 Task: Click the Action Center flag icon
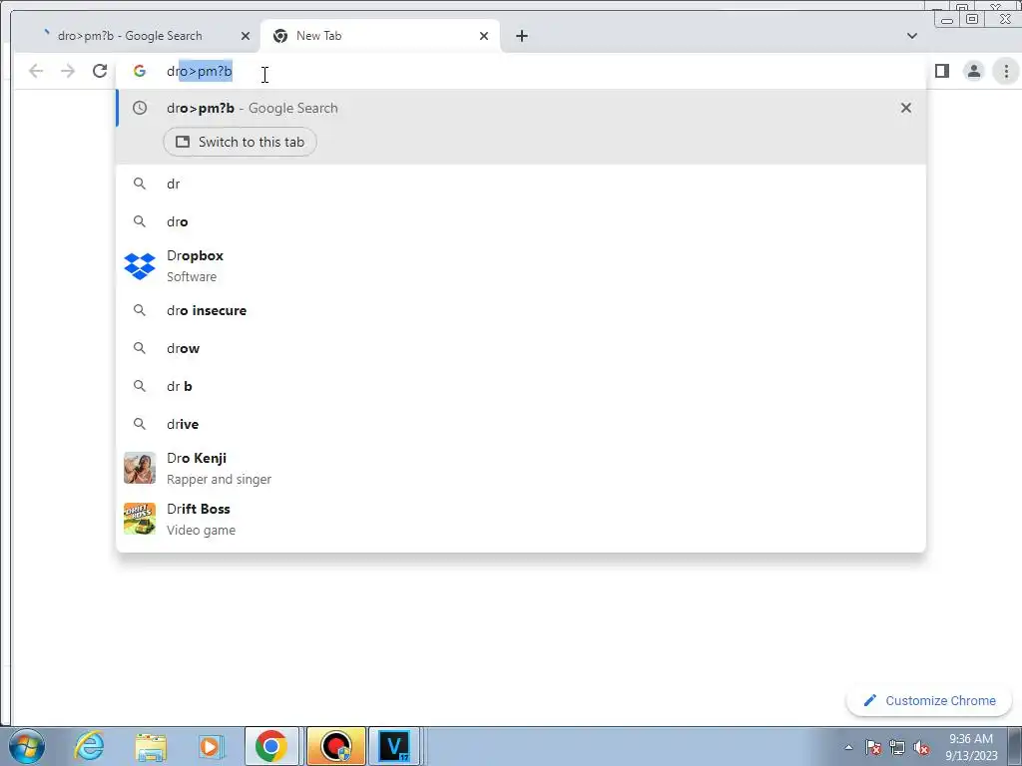(x=873, y=747)
